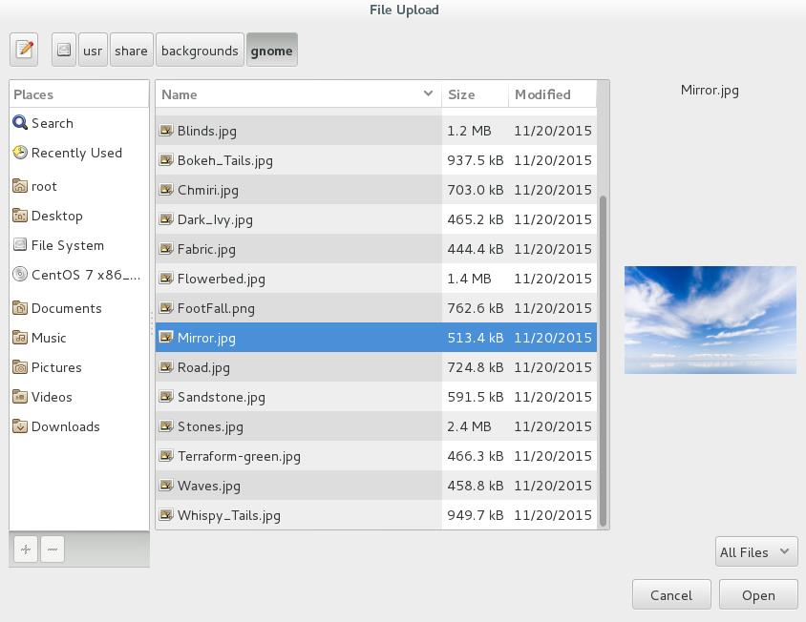This screenshot has width=806, height=622.
Task: Select Chmiri.jpg file
Action: pyautogui.click(x=375, y=190)
